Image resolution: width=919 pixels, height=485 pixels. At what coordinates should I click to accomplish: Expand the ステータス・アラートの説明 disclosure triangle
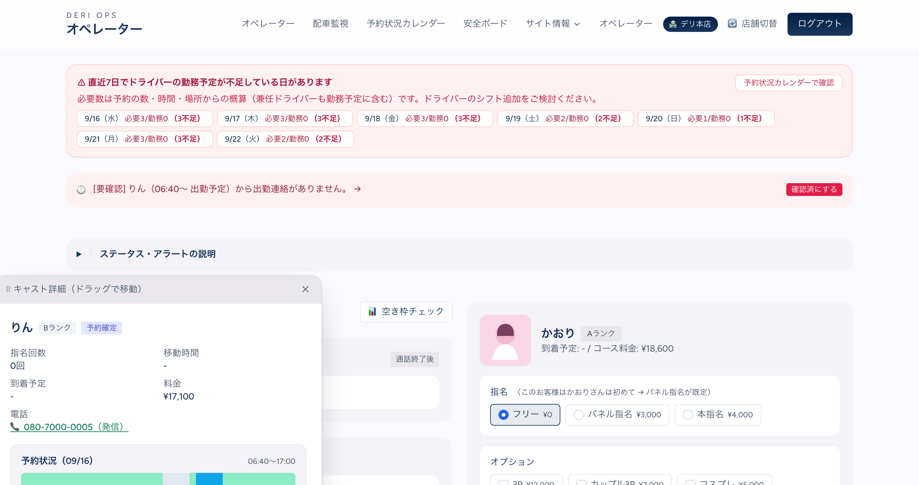79,254
